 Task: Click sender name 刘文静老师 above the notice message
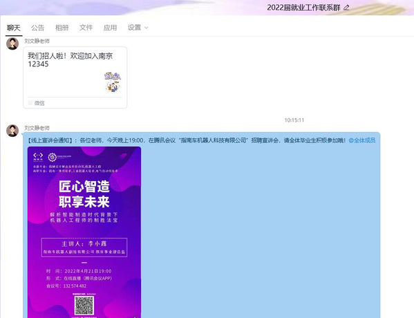37,128
